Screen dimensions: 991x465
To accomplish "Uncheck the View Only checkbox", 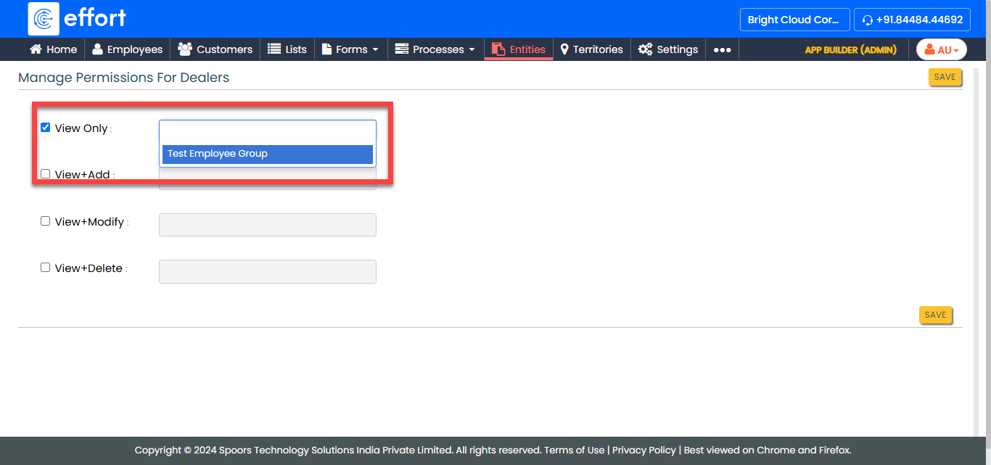I will click(45, 128).
